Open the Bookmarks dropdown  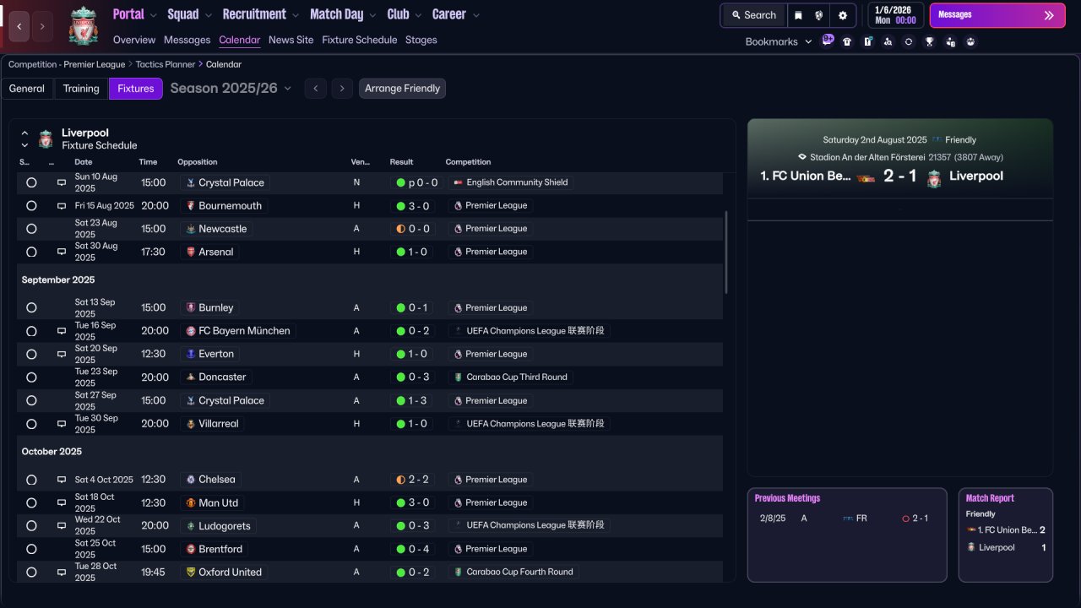pyautogui.click(x=779, y=41)
